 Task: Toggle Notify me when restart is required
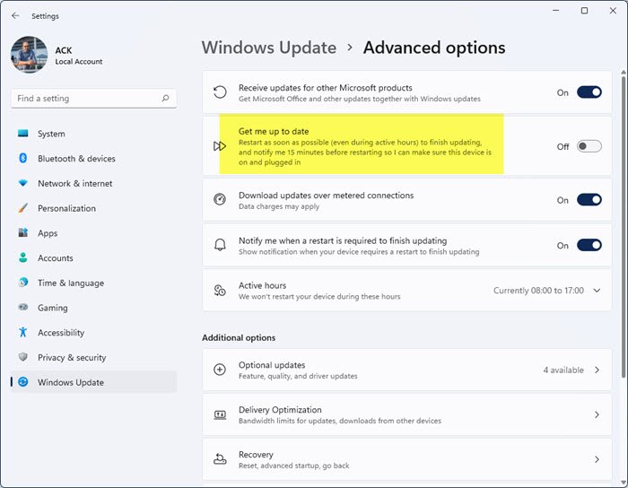[x=589, y=245]
